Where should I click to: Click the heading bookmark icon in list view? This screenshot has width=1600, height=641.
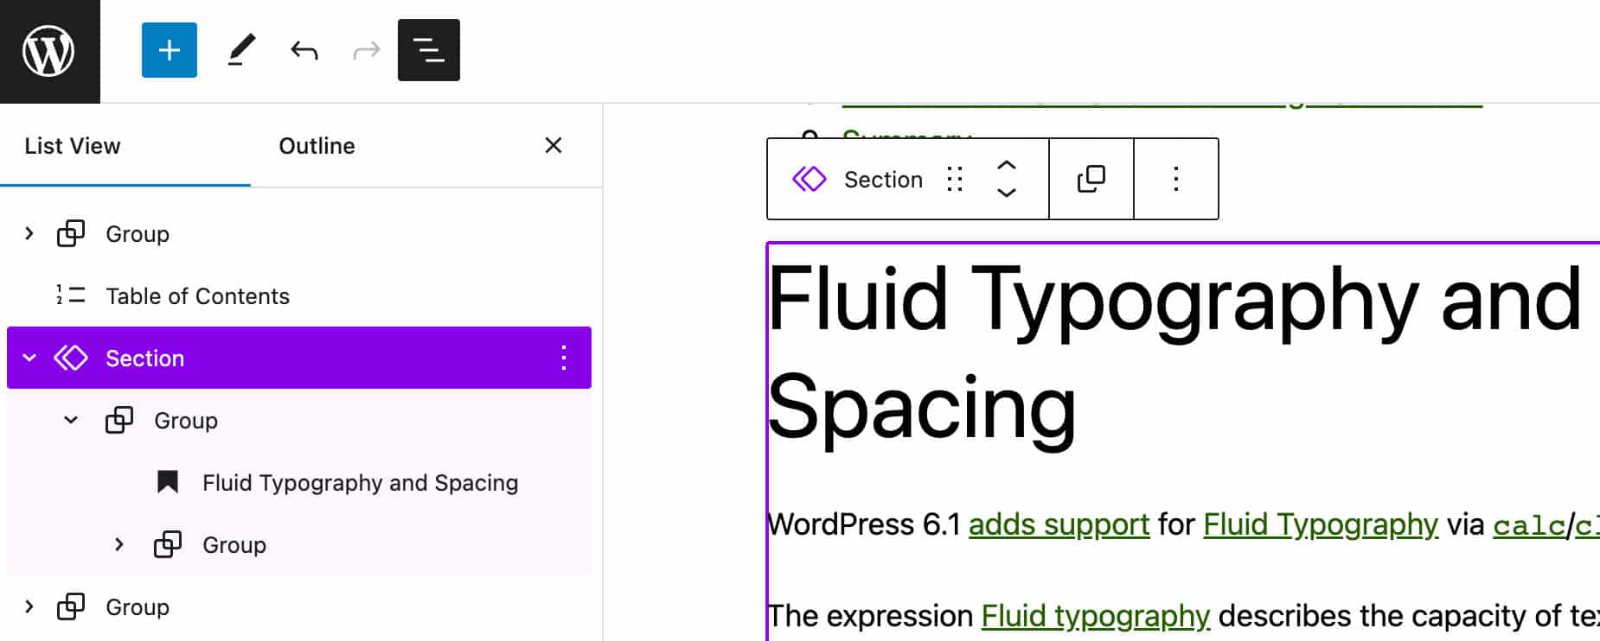pyautogui.click(x=168, y=482)
